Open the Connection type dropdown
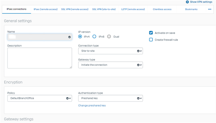 tap(110, 51)
